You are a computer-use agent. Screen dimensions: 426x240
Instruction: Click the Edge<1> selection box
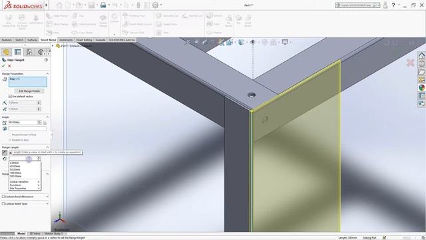click(x=28, y=82)
